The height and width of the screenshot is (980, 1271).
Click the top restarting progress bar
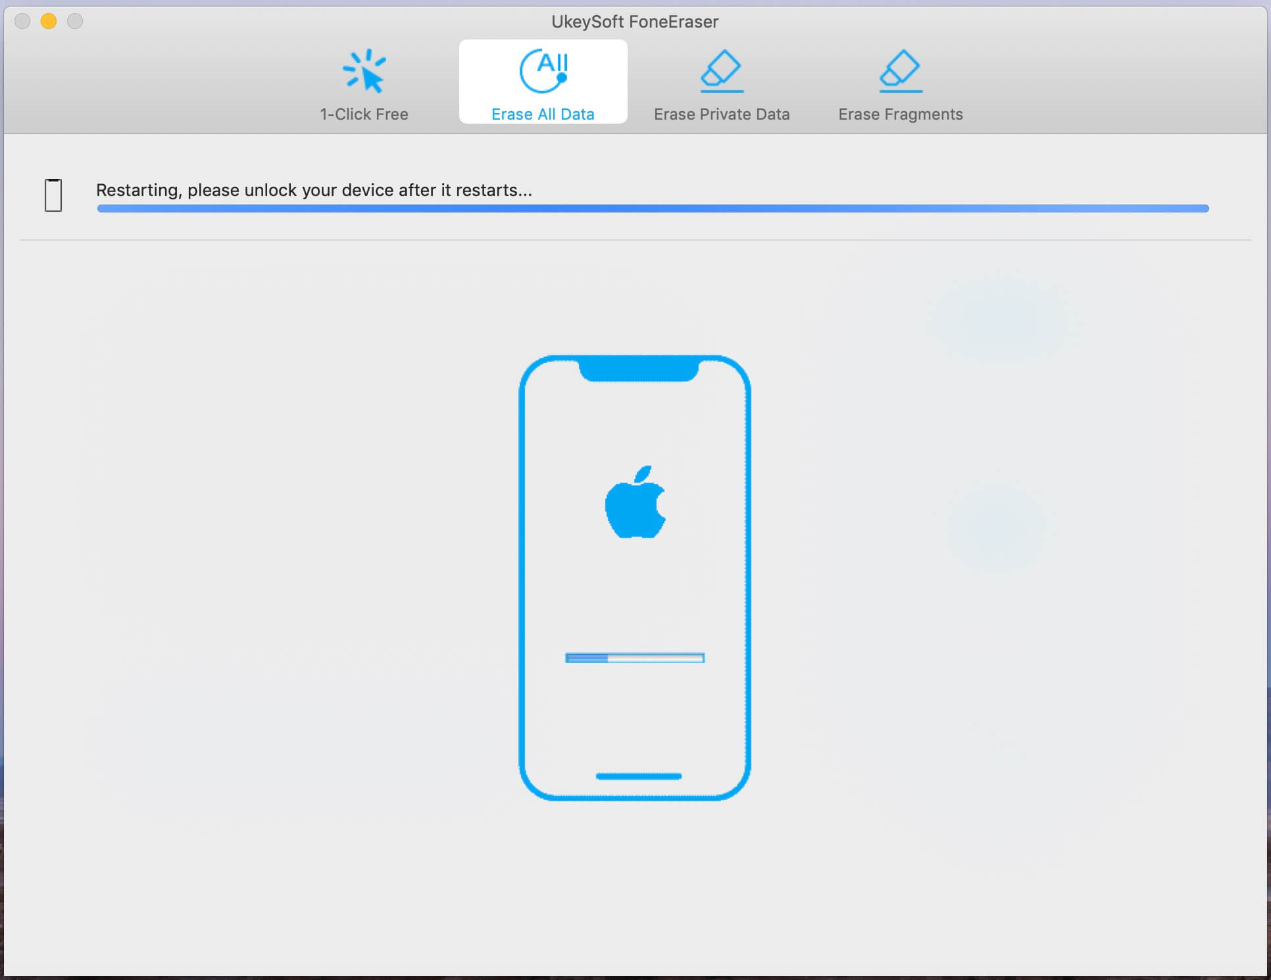coord(652,208)
